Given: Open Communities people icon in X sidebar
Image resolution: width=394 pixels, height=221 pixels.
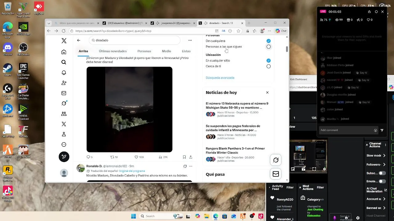Looking at the screenshot, I should click(x=64, y=114).
